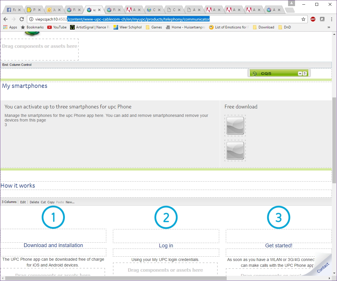Click the 'My smartphones' heading
Image resolution: width=337 pixels, height=281 pixels.
coord(25,86)
